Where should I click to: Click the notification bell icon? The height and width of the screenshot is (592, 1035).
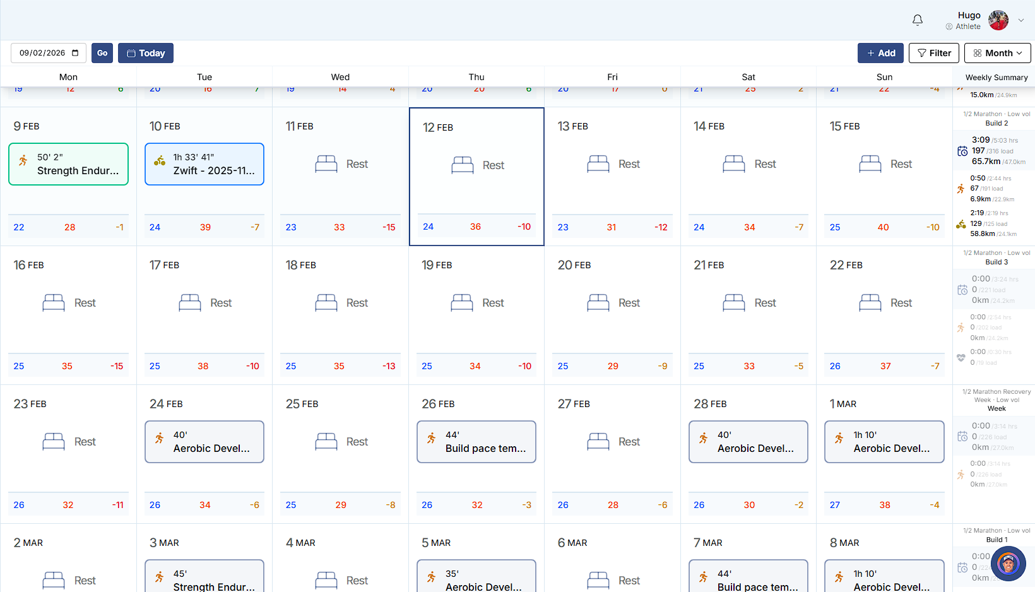[918, 20]
